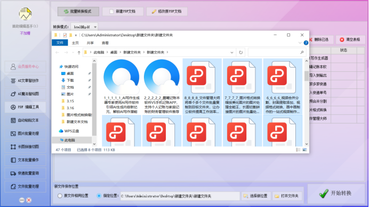Open 文件批量处理 tool
The height and width of the screenshot is (207, 369).
(25, 187)
